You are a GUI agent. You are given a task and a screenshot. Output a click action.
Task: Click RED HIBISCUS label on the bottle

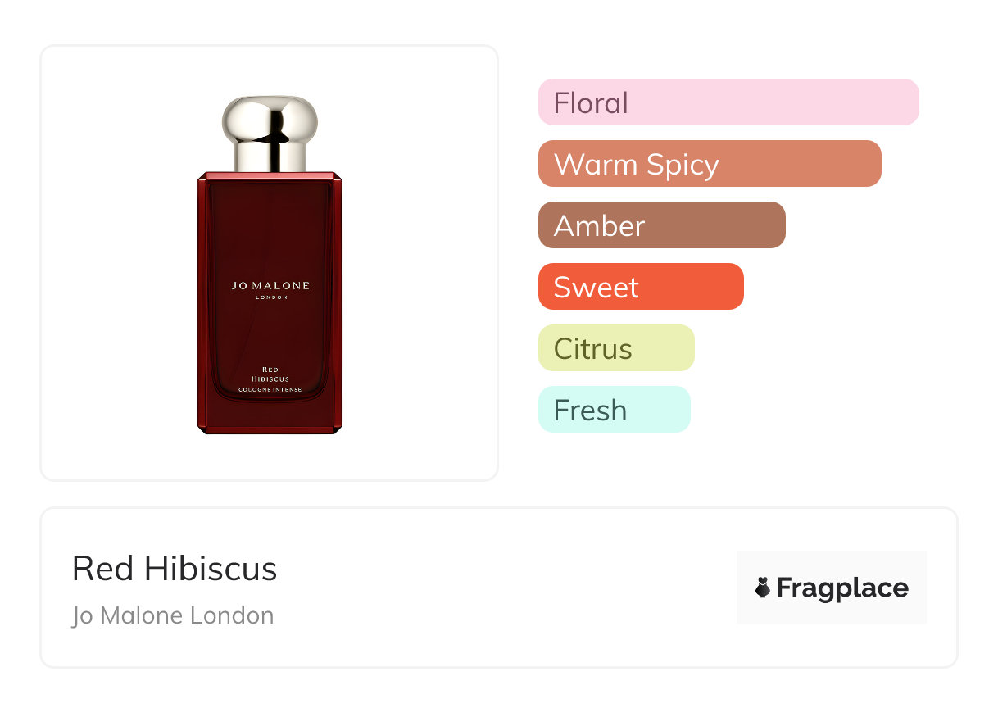[270, 374]
